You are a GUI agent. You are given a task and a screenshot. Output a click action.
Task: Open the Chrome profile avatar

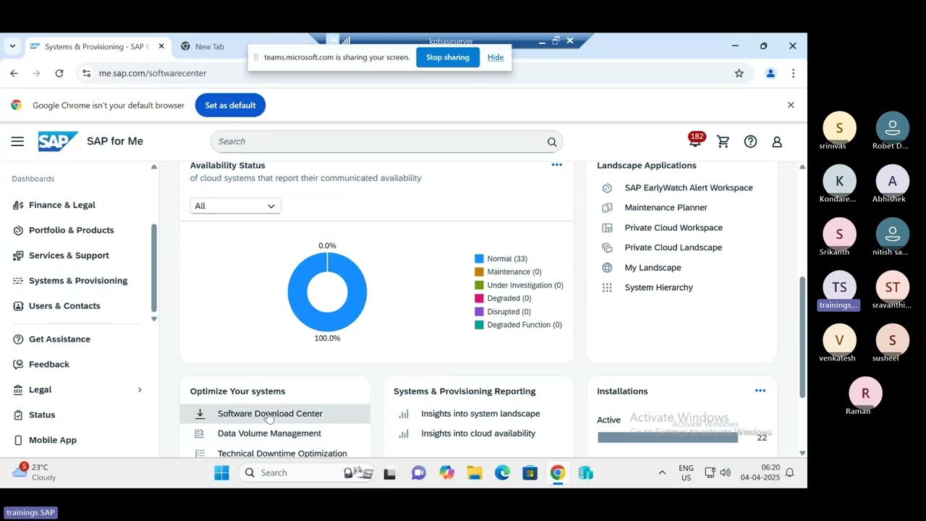point(770,73)
